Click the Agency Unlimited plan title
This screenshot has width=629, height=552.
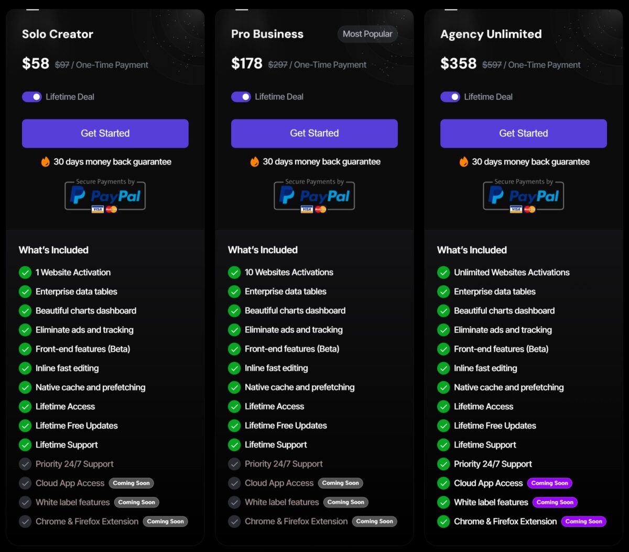[x=491, y=34]
